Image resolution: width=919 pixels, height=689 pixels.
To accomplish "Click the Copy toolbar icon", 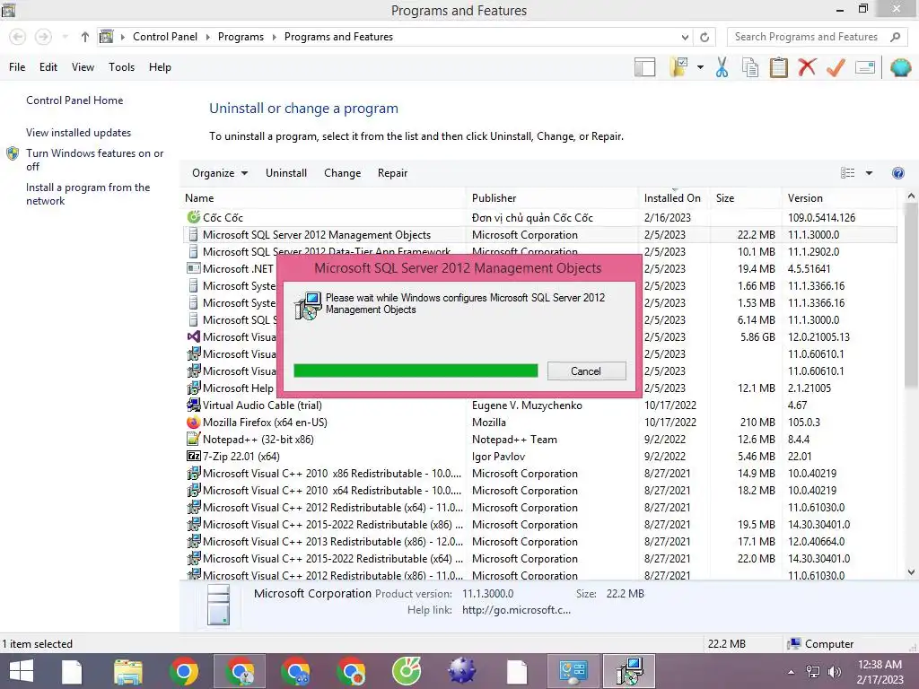I will point(750,67).
